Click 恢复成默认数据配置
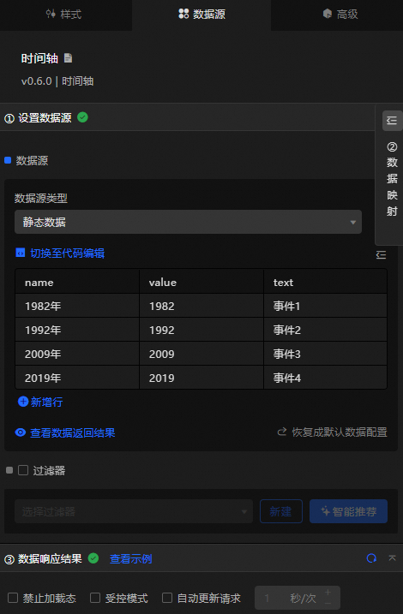Viewport: 403px width, 614px height. 340,432
